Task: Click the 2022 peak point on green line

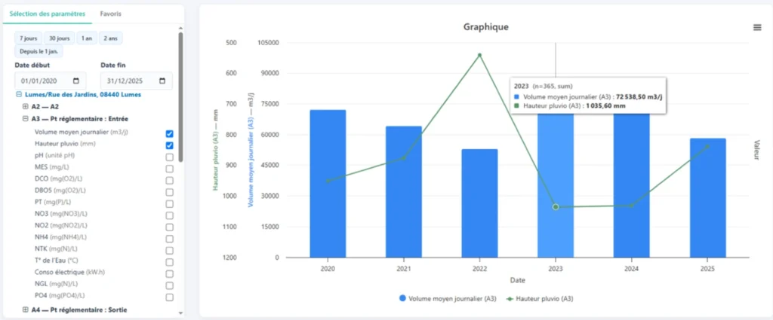Action: tap(479, 55)
